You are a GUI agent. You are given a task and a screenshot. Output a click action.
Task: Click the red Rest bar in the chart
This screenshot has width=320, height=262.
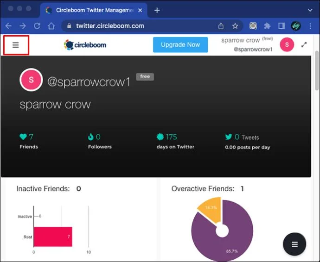click(x=53, y=237)
